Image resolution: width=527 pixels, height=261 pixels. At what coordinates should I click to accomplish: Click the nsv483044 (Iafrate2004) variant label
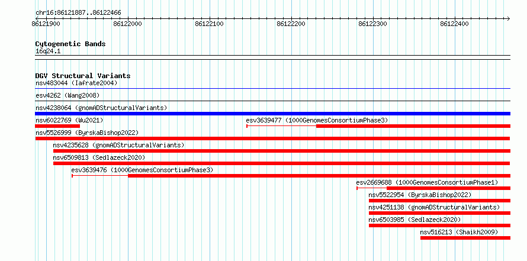[x=76, y=83]
